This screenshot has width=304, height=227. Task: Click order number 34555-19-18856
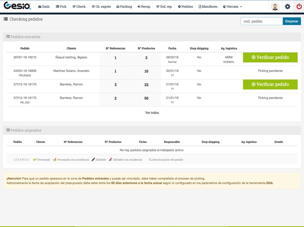pyautogui.click(x=25, y=71)
